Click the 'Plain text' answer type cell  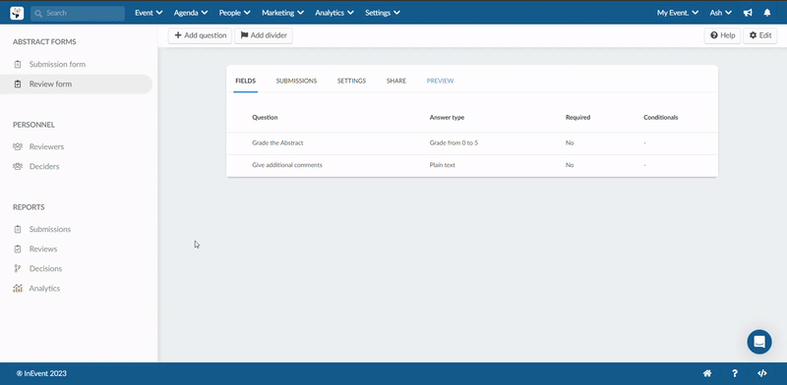point(442,165)
